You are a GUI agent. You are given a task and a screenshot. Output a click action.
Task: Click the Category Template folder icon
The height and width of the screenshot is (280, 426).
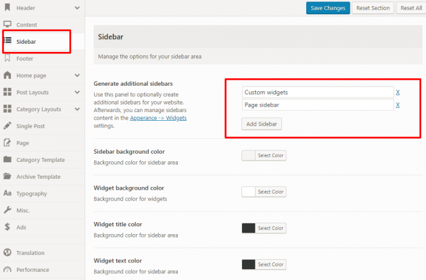[x=7, y=159]
